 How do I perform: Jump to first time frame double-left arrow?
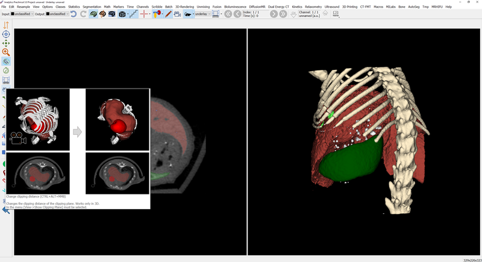click(228, 14)
